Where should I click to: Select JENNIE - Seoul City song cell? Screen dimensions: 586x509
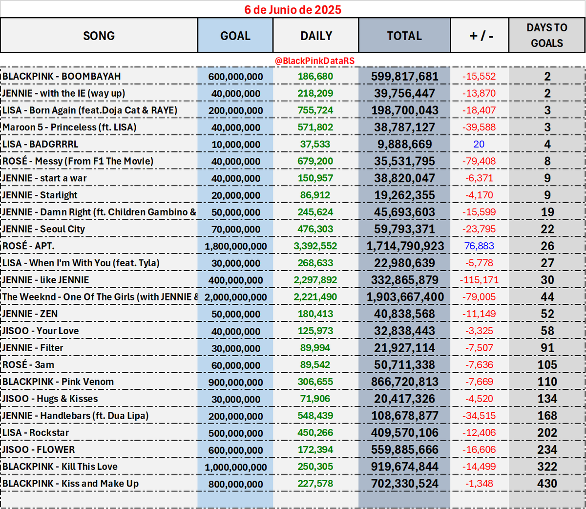tap(99, 229)
